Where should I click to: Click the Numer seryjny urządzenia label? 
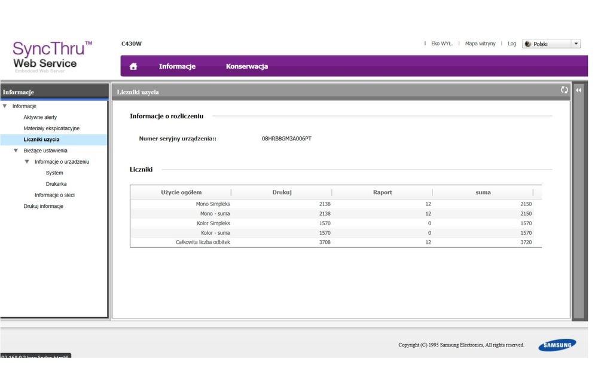pos(178,139)
